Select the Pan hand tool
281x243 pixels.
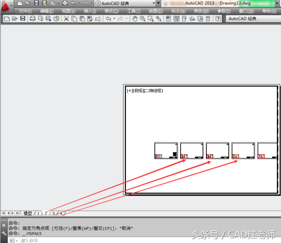[x=135, y=19]
